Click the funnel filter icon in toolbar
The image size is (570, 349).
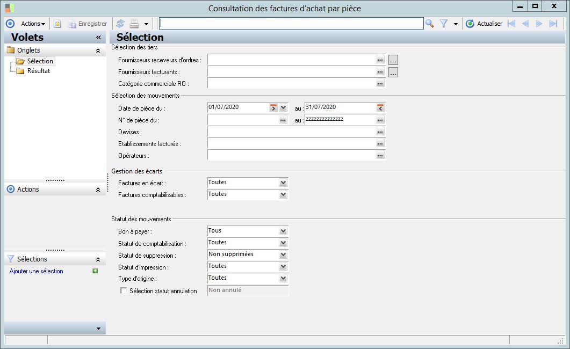(x=444, y=24)
